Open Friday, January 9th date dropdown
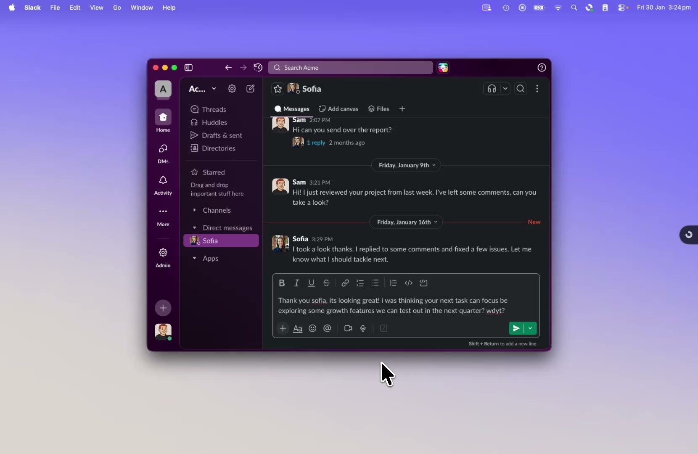 [407, 166]
